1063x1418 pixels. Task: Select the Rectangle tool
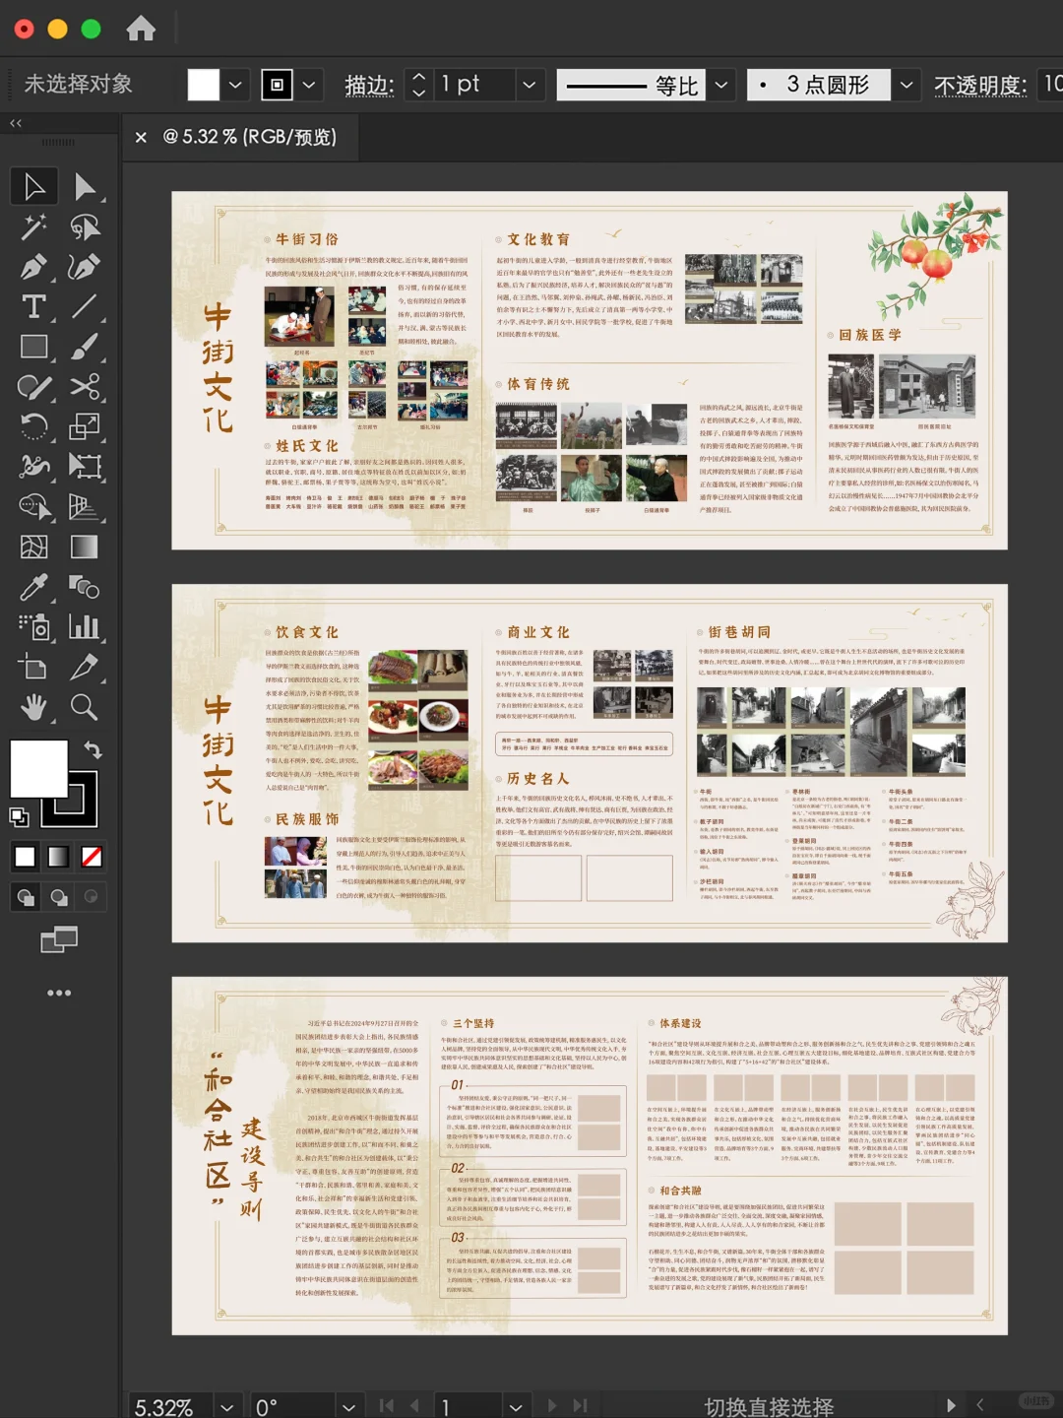(x=34, y=347)
